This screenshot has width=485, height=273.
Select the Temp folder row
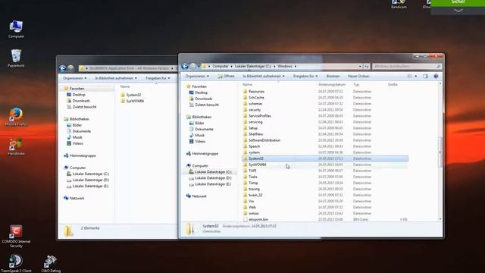tap(325, 183)
